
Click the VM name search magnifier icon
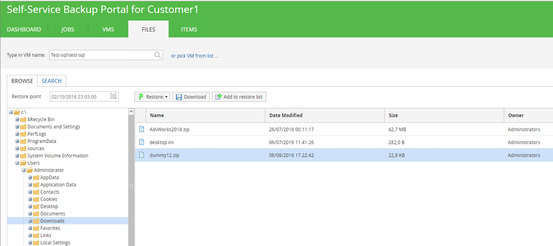(x=158, y=55)
